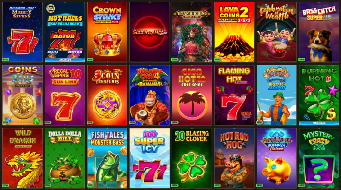341x190 pixels.
Task: Open Flaming Hot Extreme slot
Action: click(234, 95)
